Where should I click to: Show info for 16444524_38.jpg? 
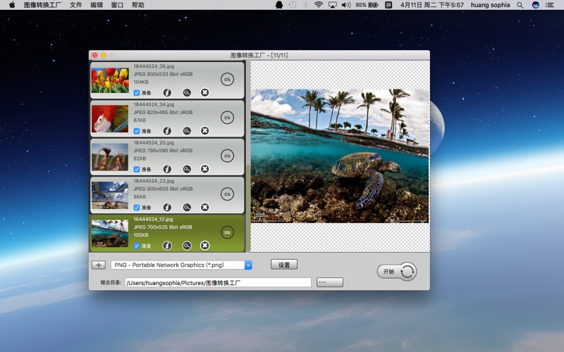(167, 92)
